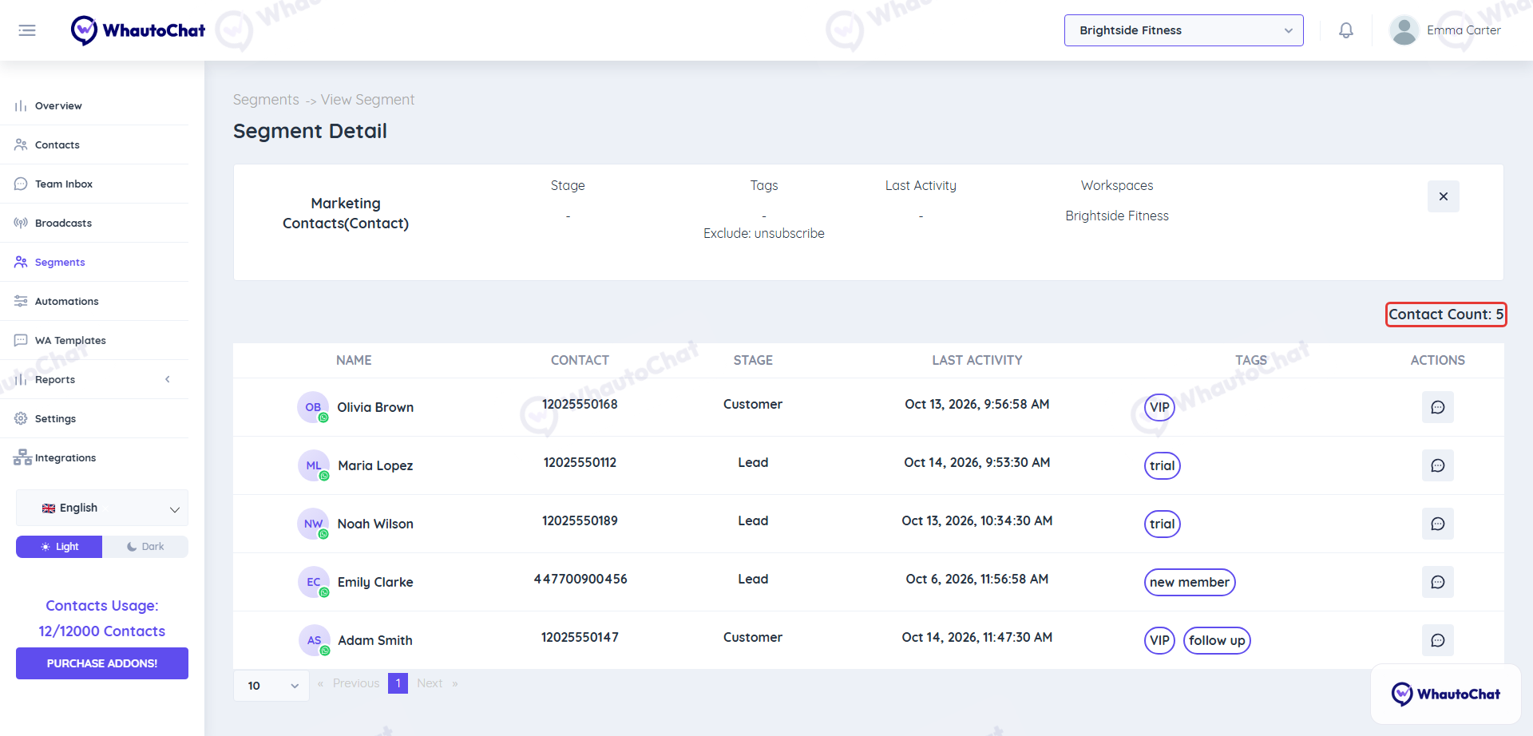Open Settings in sidebar
Screen dimensions: 1533x736
point(94,418)
